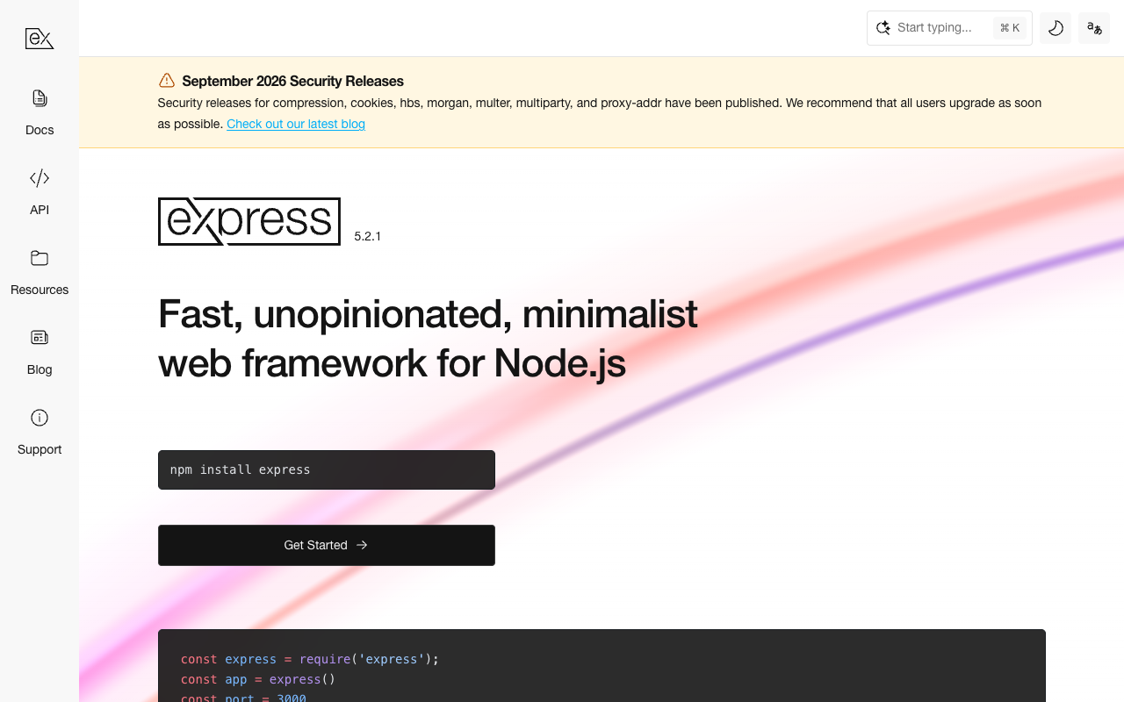Toggle dark mode with the moon icon
1124x702 pixels.
point(1056,28)
